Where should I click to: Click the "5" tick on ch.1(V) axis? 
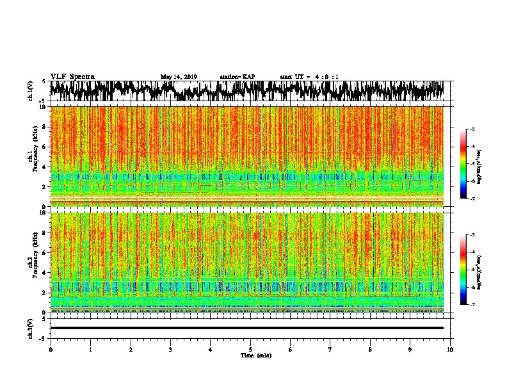[x=44, y=81]
